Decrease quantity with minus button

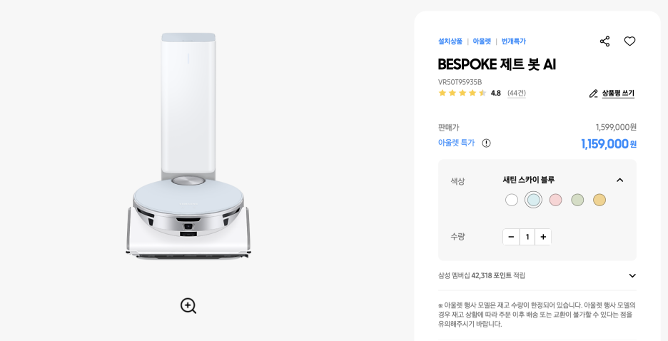[511, 237]
